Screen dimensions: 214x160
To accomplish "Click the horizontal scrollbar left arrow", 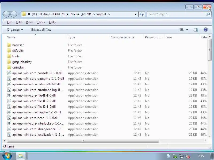I will pyautogui.click(x=4, y=141).
